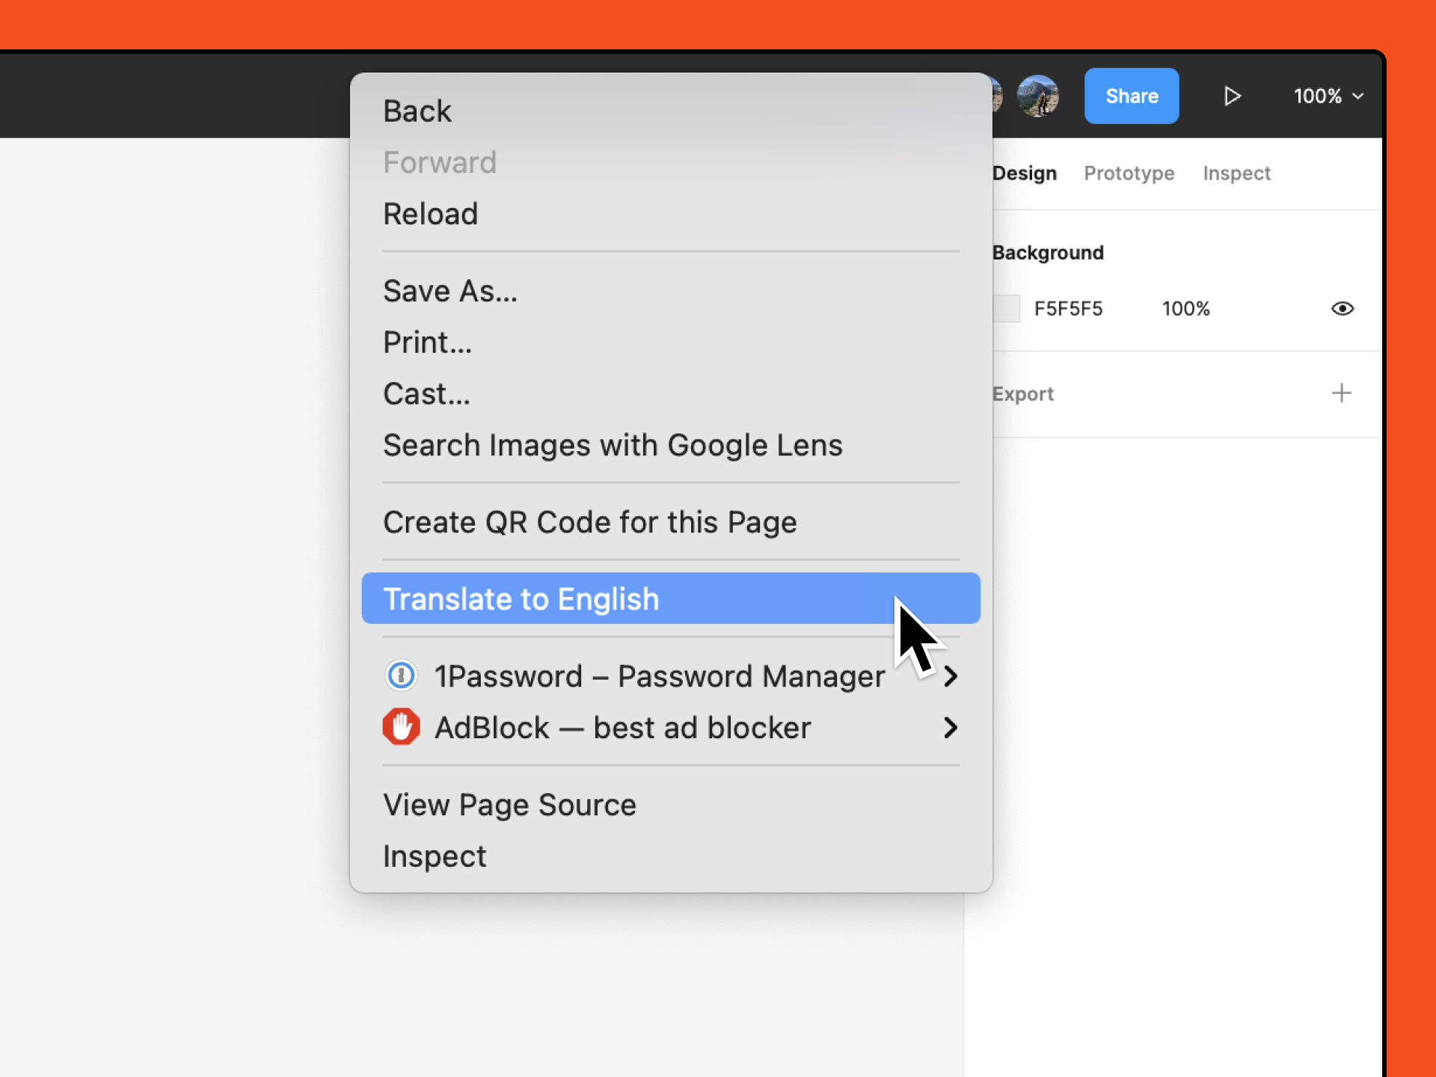The image size is (1436, 1077).
Task: Add an export setting with the plus icon
Action: click(1343, 393)
